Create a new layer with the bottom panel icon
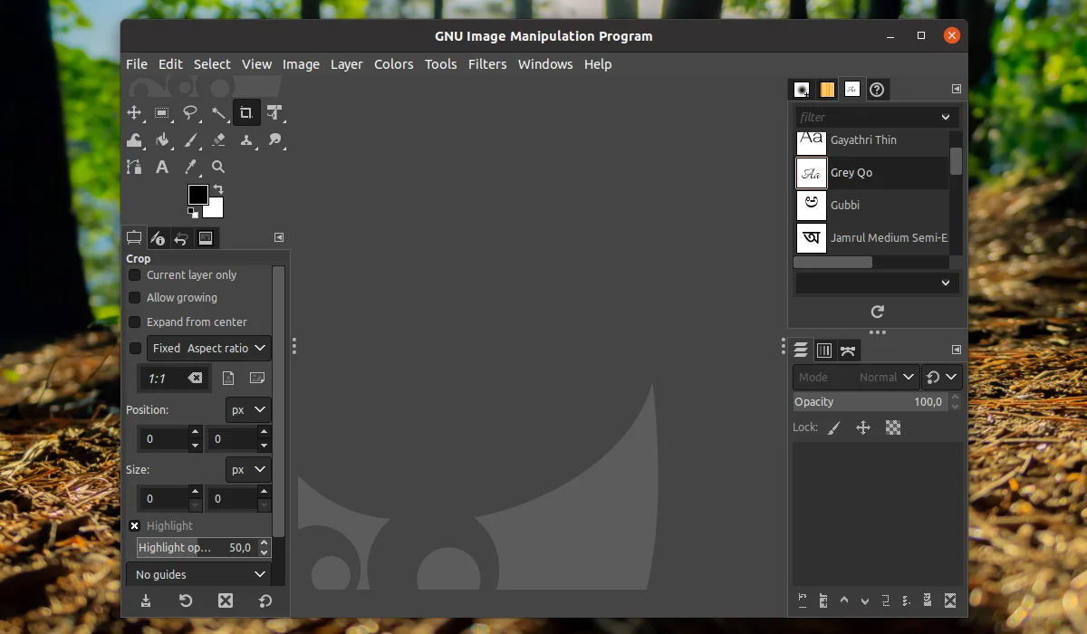 (802, 600)
